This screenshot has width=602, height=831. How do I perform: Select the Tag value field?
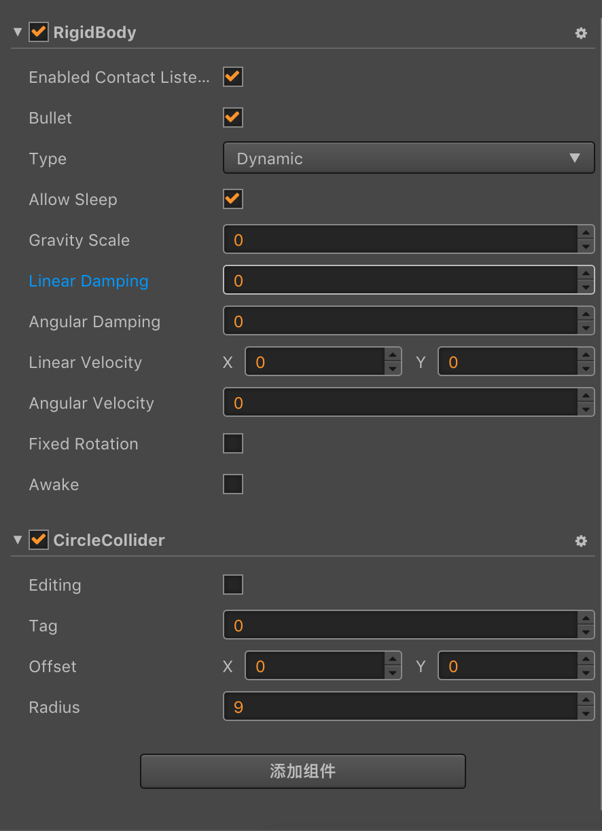[401, 625]
